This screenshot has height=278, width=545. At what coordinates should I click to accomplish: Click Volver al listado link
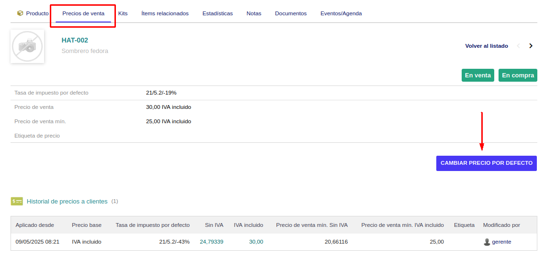click(x=487, y=46)
